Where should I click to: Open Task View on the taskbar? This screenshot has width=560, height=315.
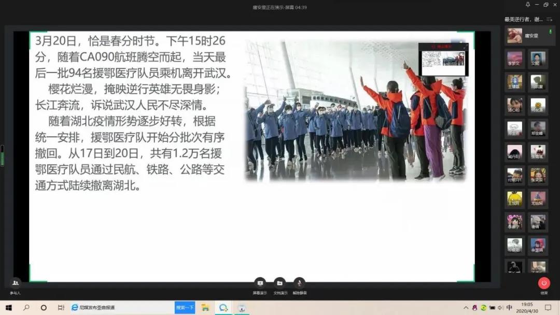(x=61, y=308)
